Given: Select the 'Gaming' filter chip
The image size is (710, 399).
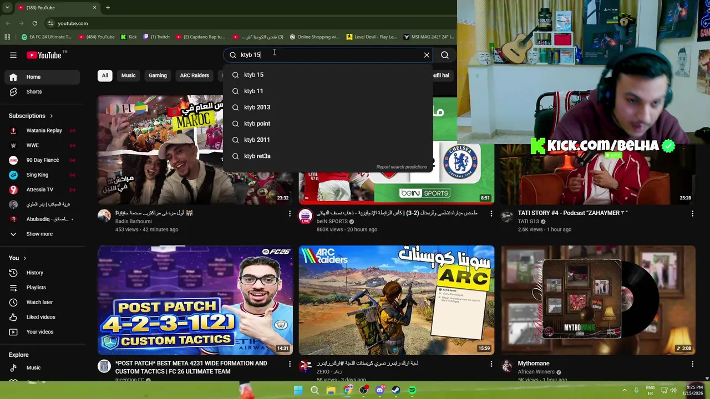Looking at the screenshot, I should coord(158,75).
